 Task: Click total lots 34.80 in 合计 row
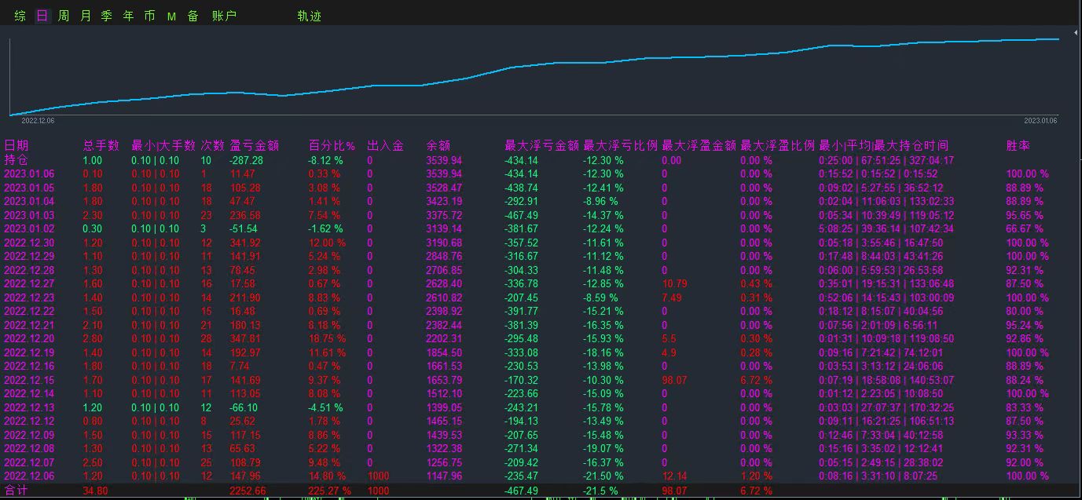coord(95,491)
